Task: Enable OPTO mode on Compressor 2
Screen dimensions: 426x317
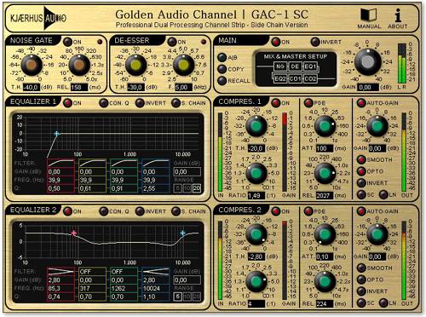Action: [361, 280]
